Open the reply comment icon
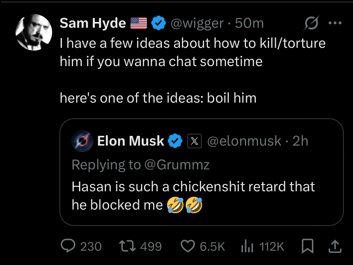This screenshot has height=265, width=353. (68, 246)
